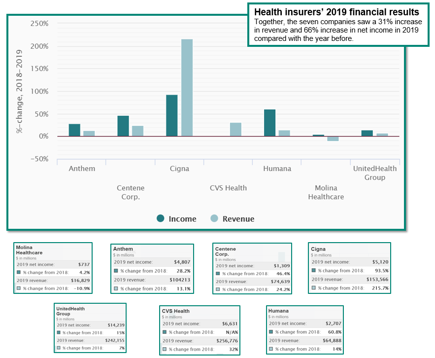435x358 pixels.
Task: Click the Anthem card heading
Action: coord(123,249)
